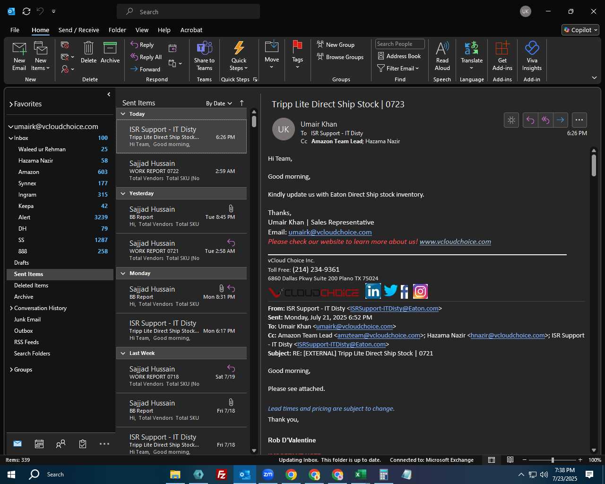Screen dimensions: 605x484
Task: Click the reading pane Reply All icon
Action: point(545,120)
